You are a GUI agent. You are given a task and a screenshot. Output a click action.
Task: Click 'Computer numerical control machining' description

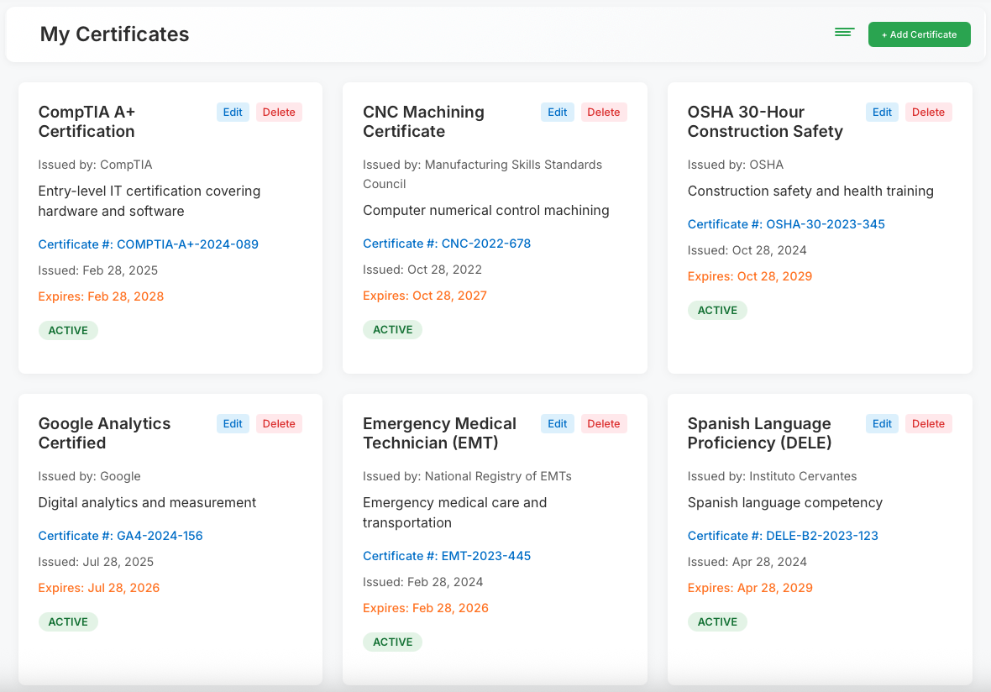pyautogui.click(x=486, y=211)
